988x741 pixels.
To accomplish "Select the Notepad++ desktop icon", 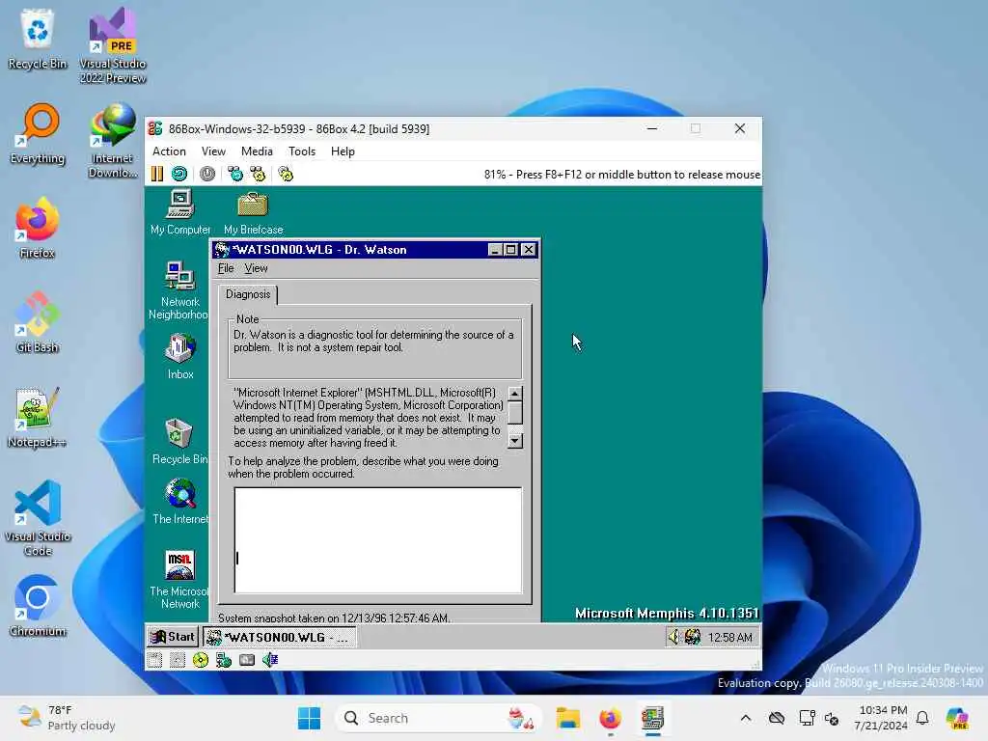I will coord(38,417).
